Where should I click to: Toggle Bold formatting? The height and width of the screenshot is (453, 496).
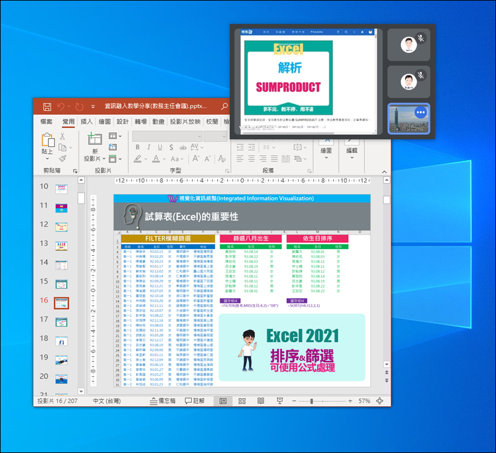pyautogui.click(x=137, y=147)
